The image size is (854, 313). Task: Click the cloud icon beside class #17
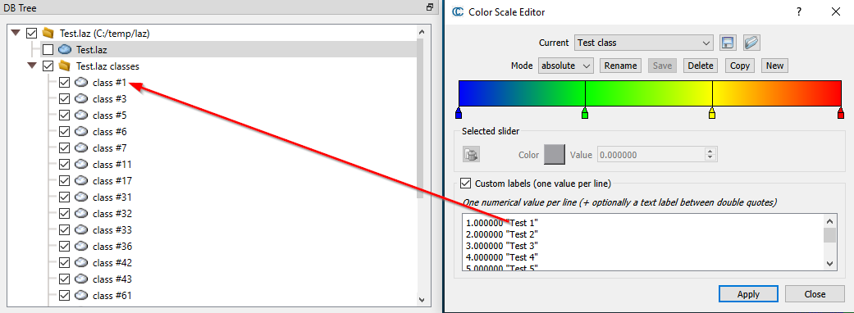[81, 180]
